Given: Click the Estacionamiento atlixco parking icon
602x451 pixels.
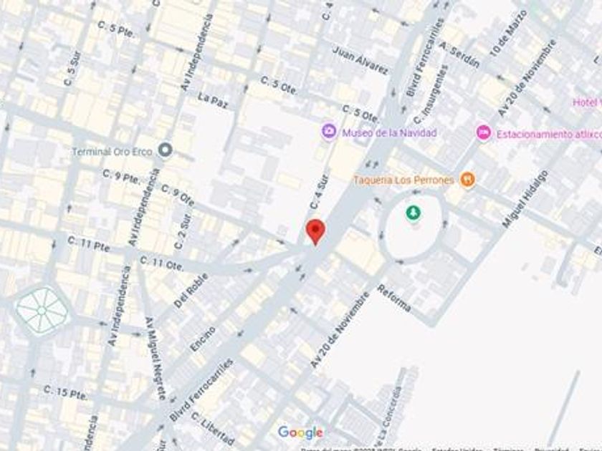Looking at the screenshot, I should (484, 132).
